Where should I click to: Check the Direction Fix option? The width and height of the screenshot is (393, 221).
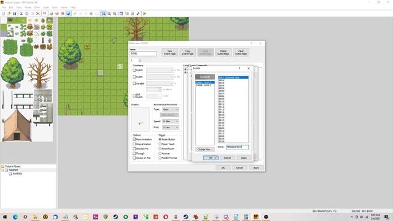pos(134,149)
